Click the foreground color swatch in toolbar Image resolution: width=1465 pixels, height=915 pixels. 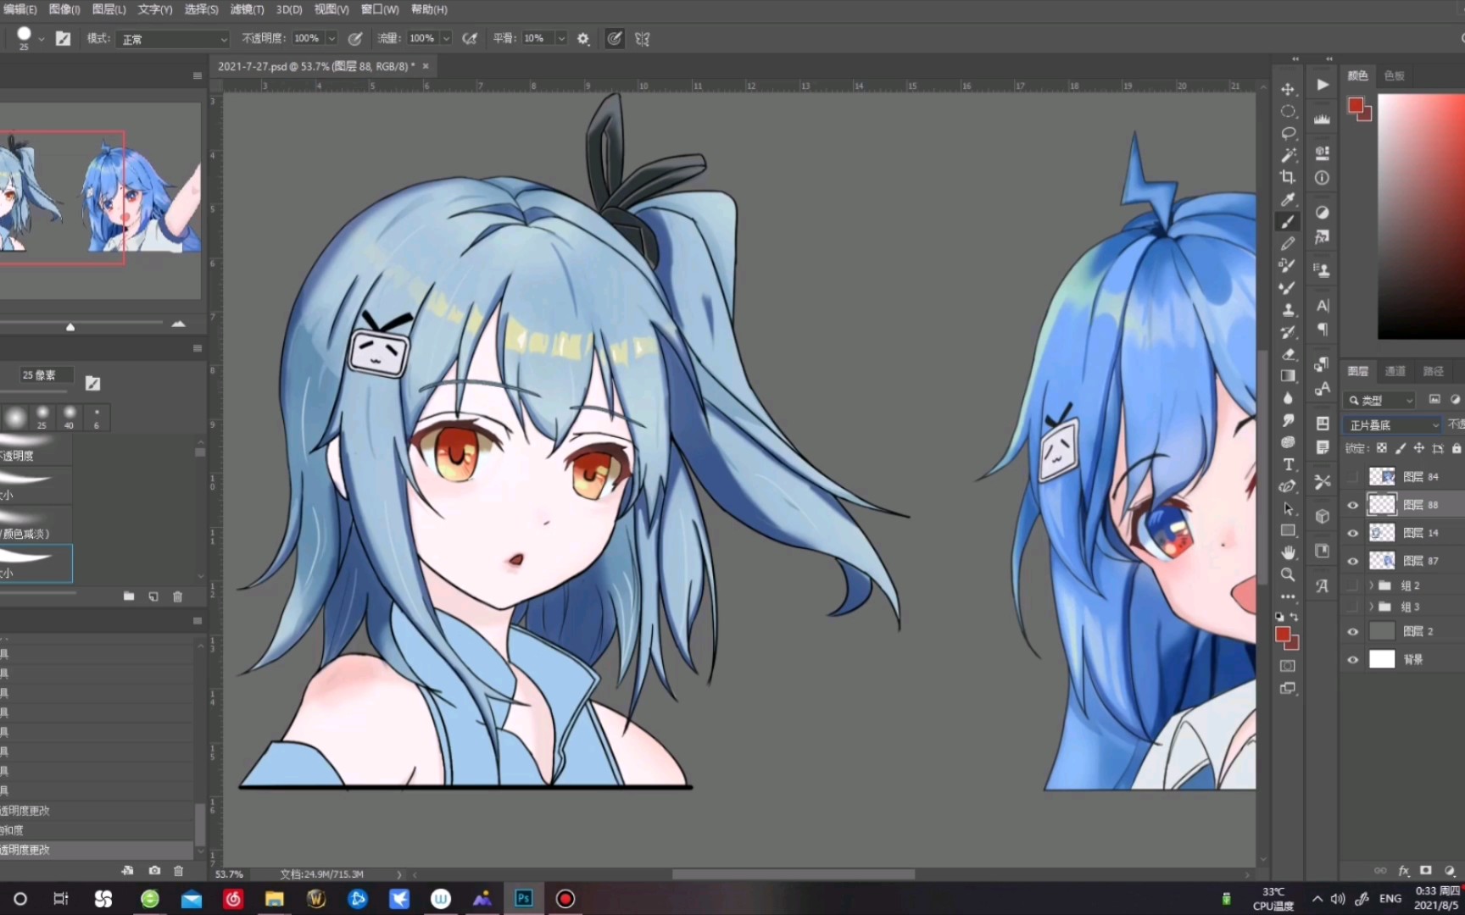click(1283, 635)
